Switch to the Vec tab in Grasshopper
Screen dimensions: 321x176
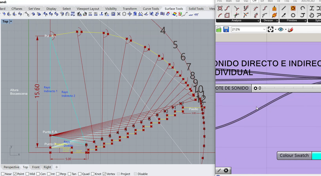coord(246,1)
